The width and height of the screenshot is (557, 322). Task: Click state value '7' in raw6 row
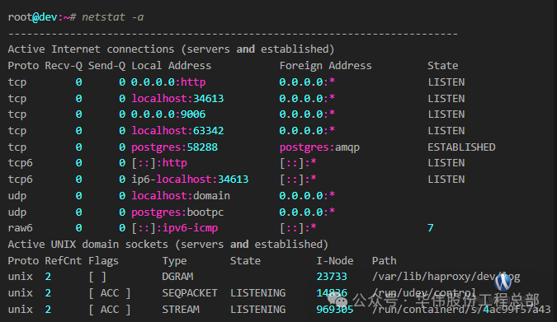click(x=431, y=227)
